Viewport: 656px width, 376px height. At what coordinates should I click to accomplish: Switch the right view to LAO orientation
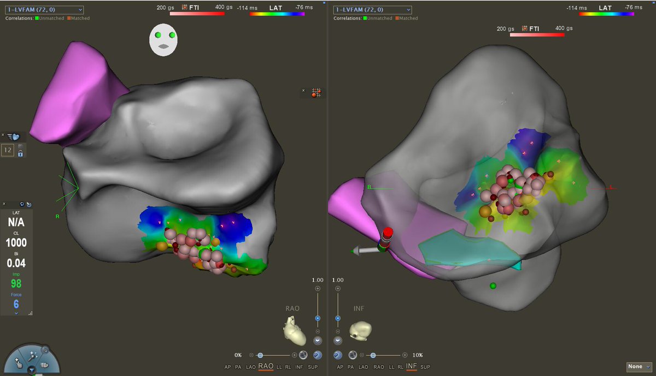(363, 367)
